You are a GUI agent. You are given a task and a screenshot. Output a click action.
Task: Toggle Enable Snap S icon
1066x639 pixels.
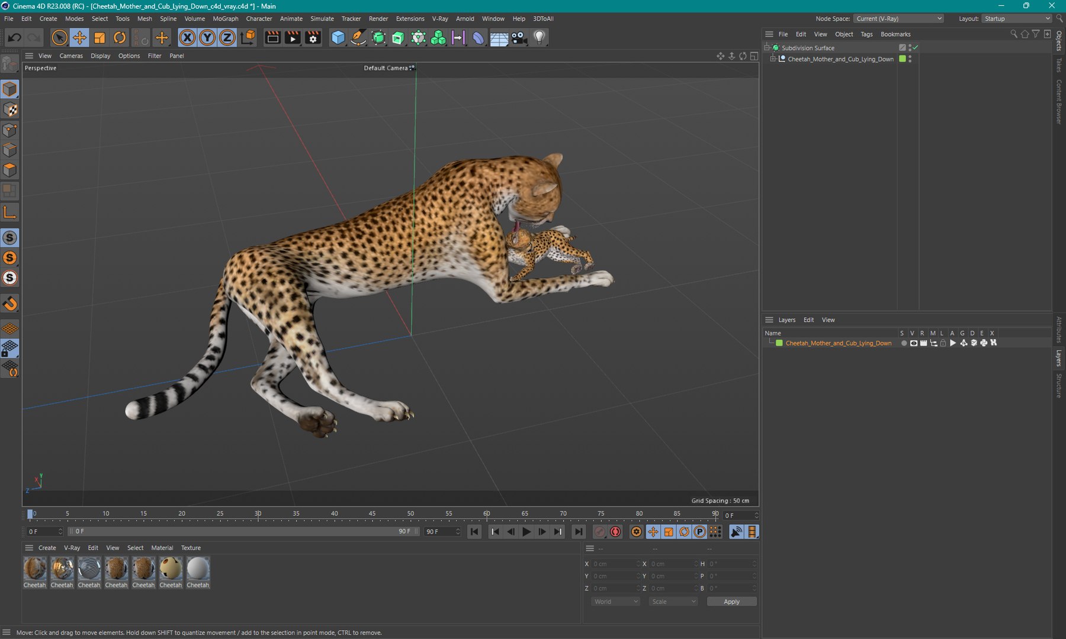pyautogui.click(x=10, y=238)
